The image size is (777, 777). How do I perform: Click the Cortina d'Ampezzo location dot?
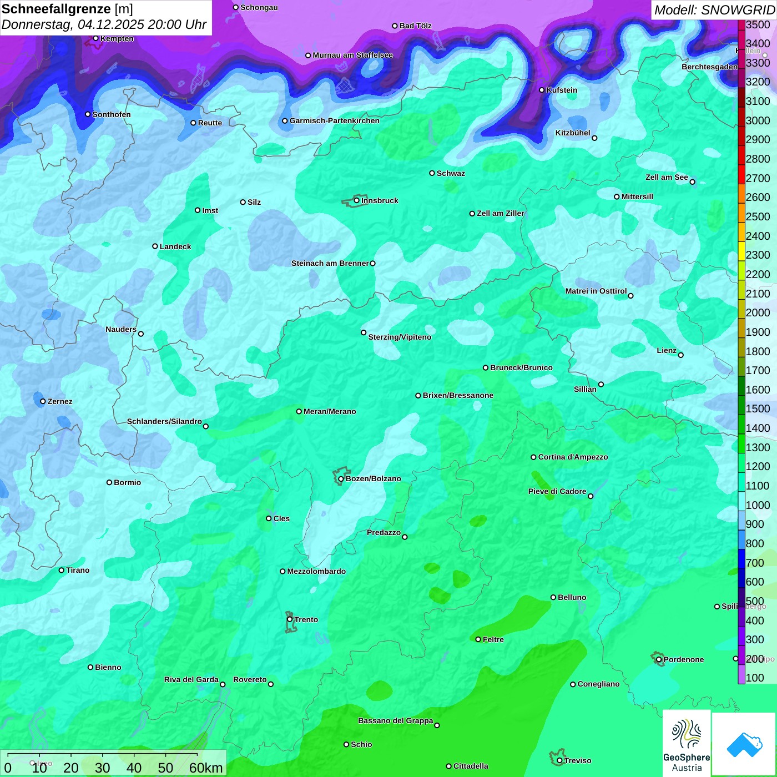coord(533,457)
